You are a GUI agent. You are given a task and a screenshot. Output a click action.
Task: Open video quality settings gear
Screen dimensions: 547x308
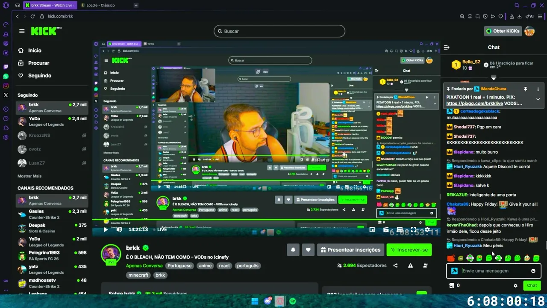(x=426, y=230)
